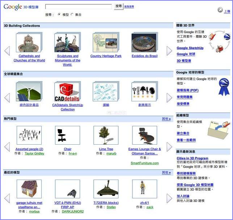Open 建模指南 (PDF) link

(x=187, y=90)
